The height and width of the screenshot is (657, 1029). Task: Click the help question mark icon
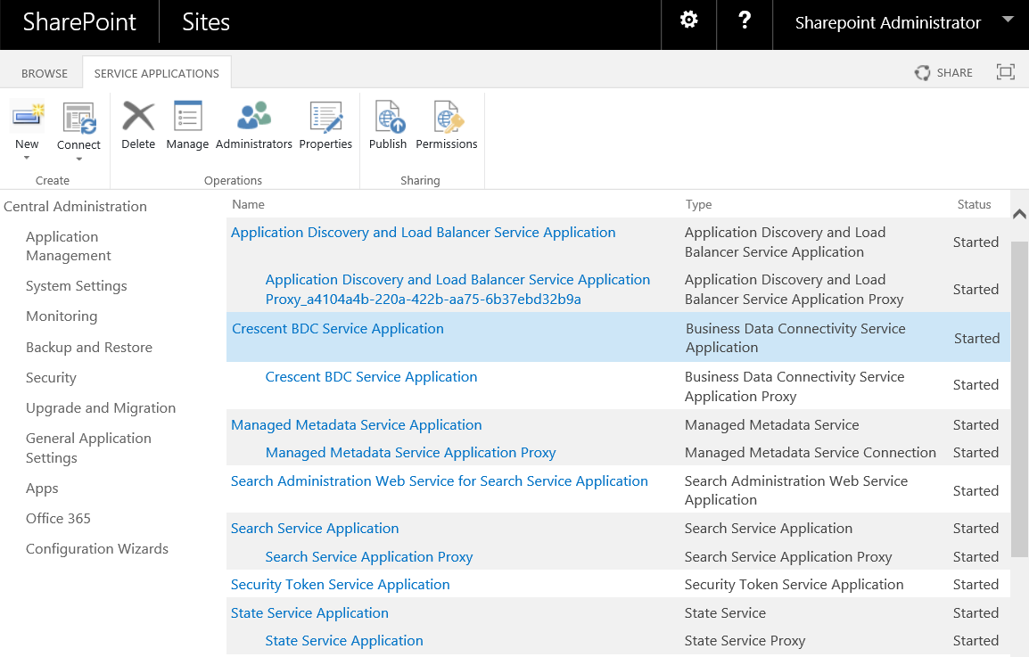click(745, 21)
